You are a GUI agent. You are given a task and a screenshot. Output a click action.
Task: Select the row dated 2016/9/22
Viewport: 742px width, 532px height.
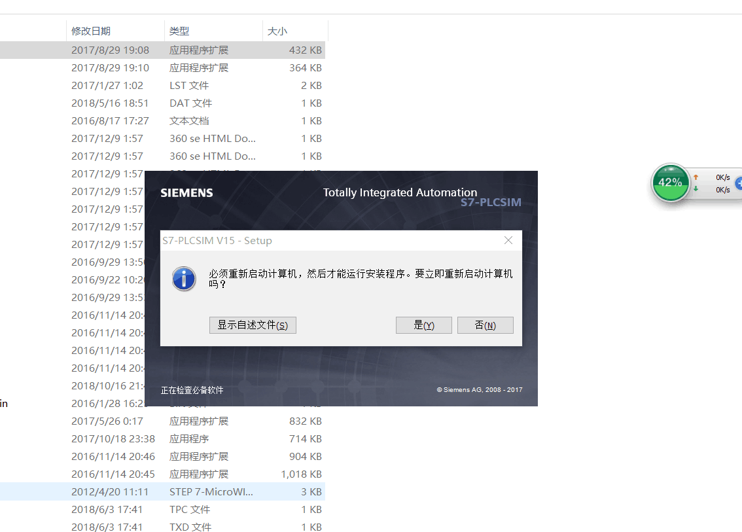[73, 279]
